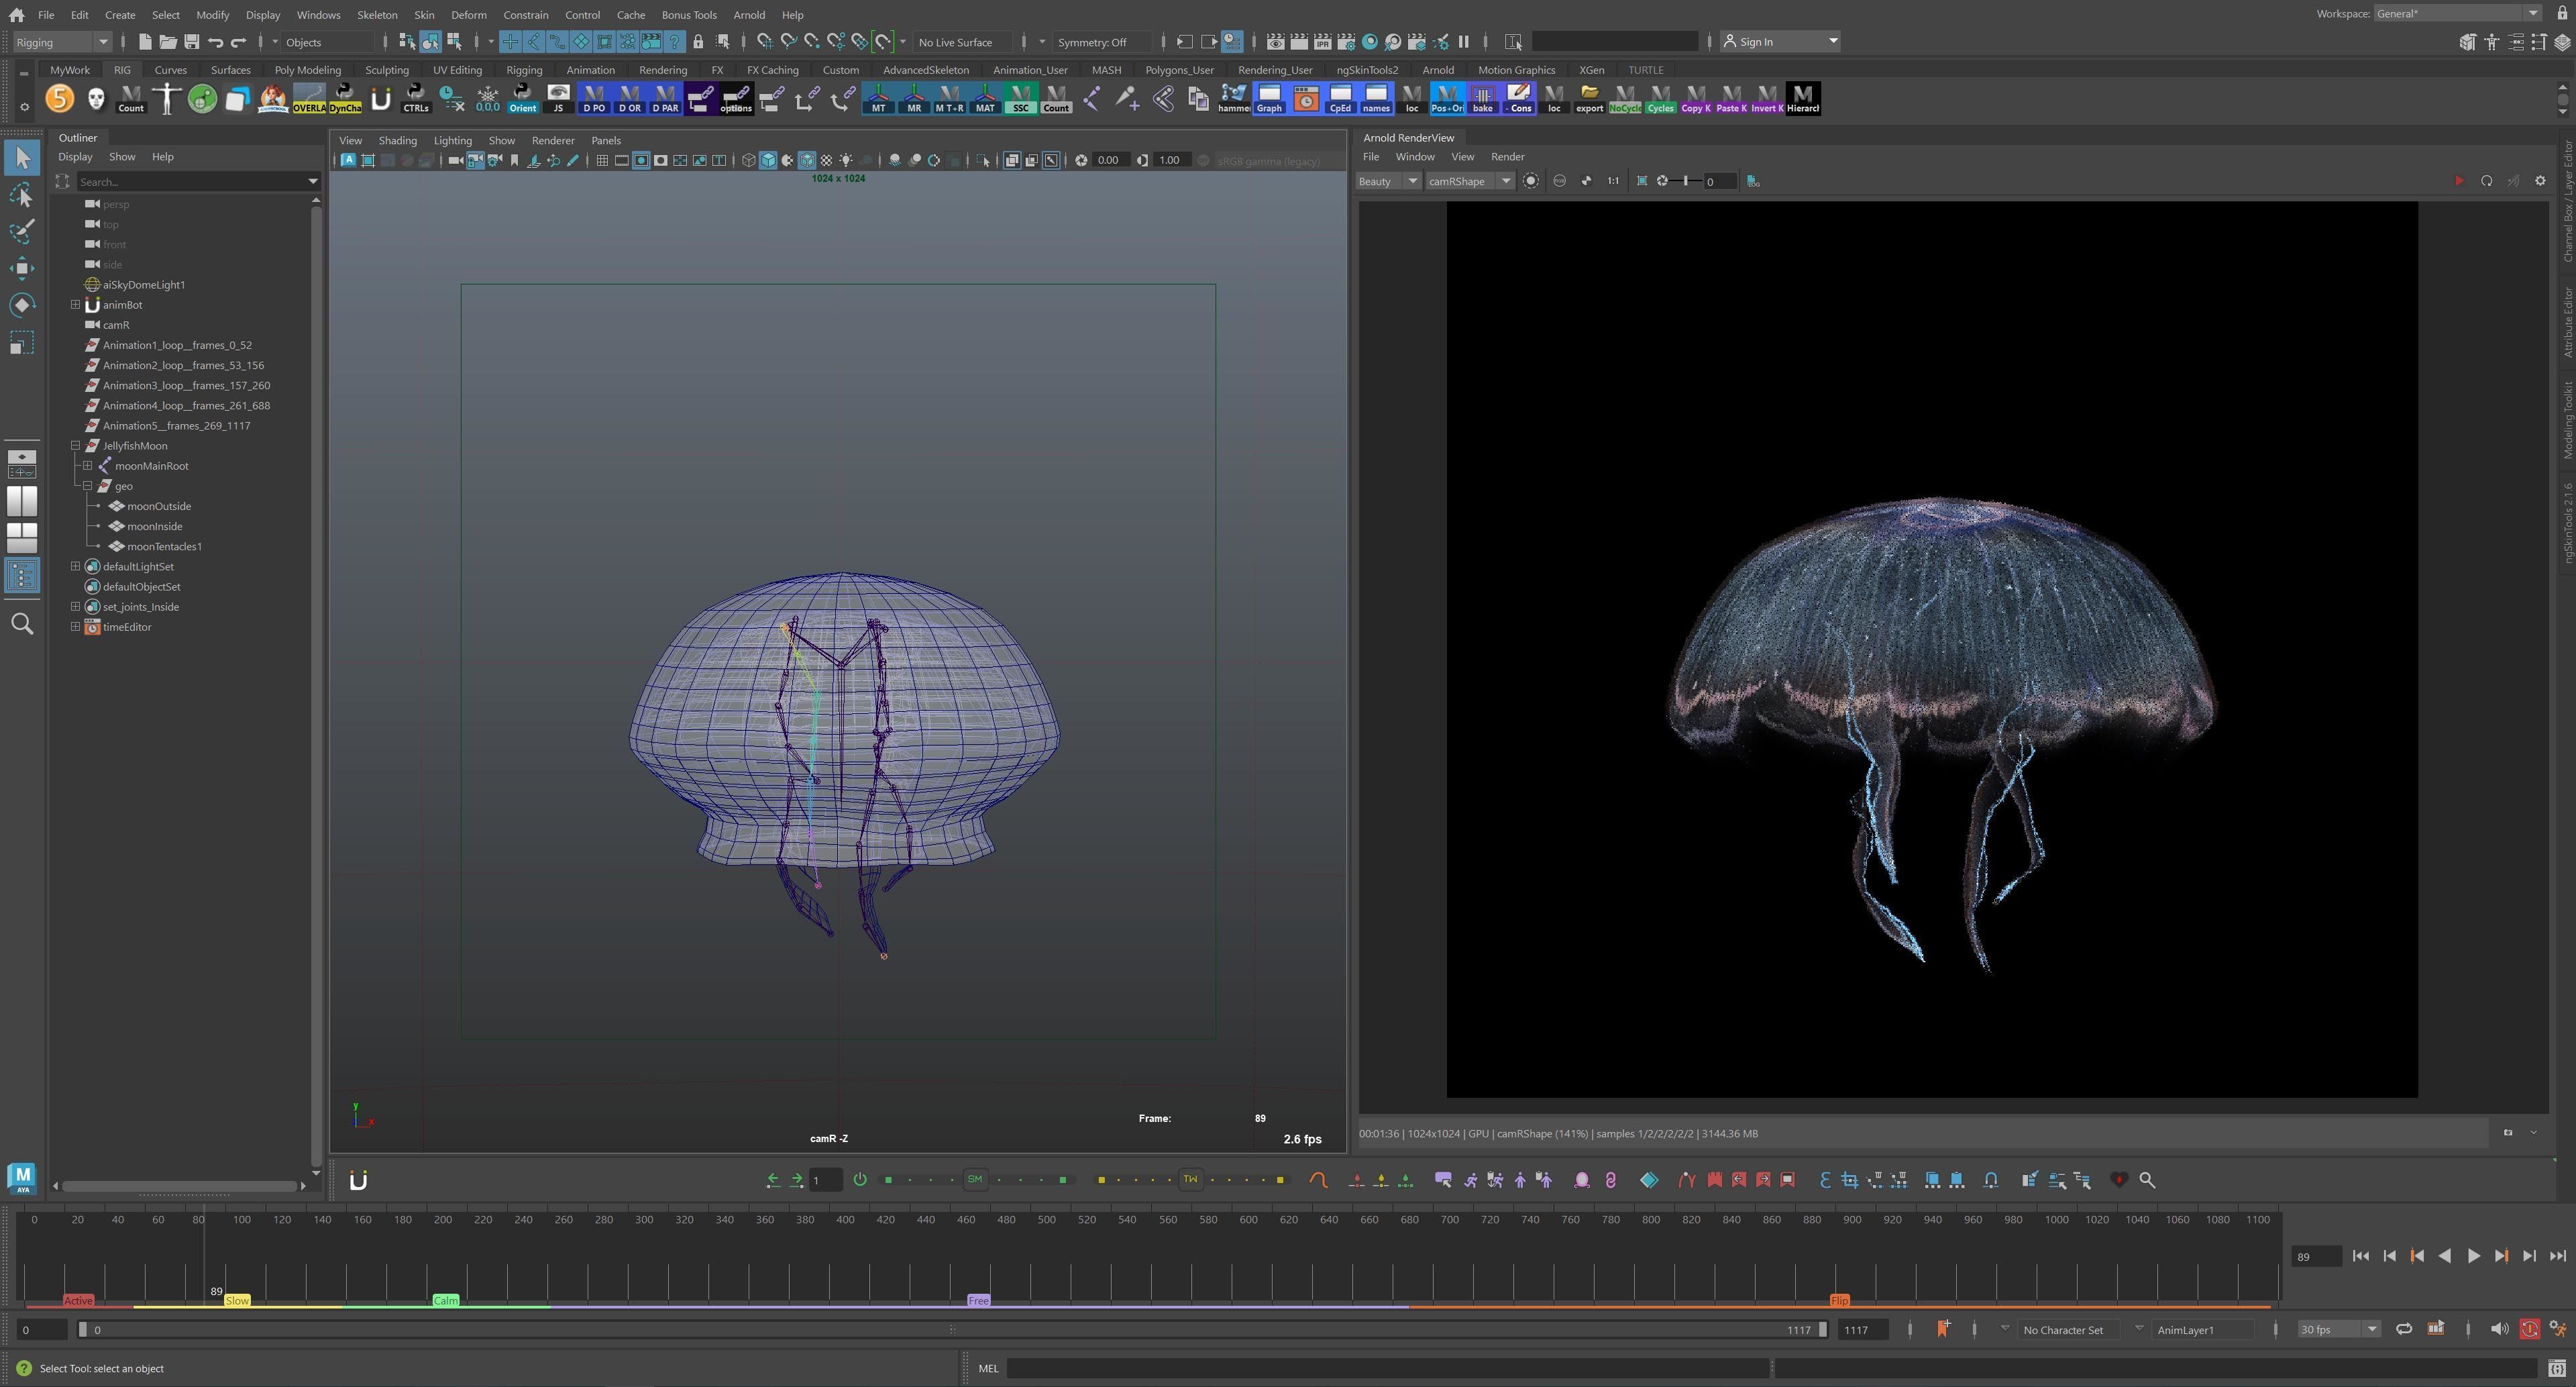
Task: Open the Rigging menu set dropdown
Action: [62, 42]
